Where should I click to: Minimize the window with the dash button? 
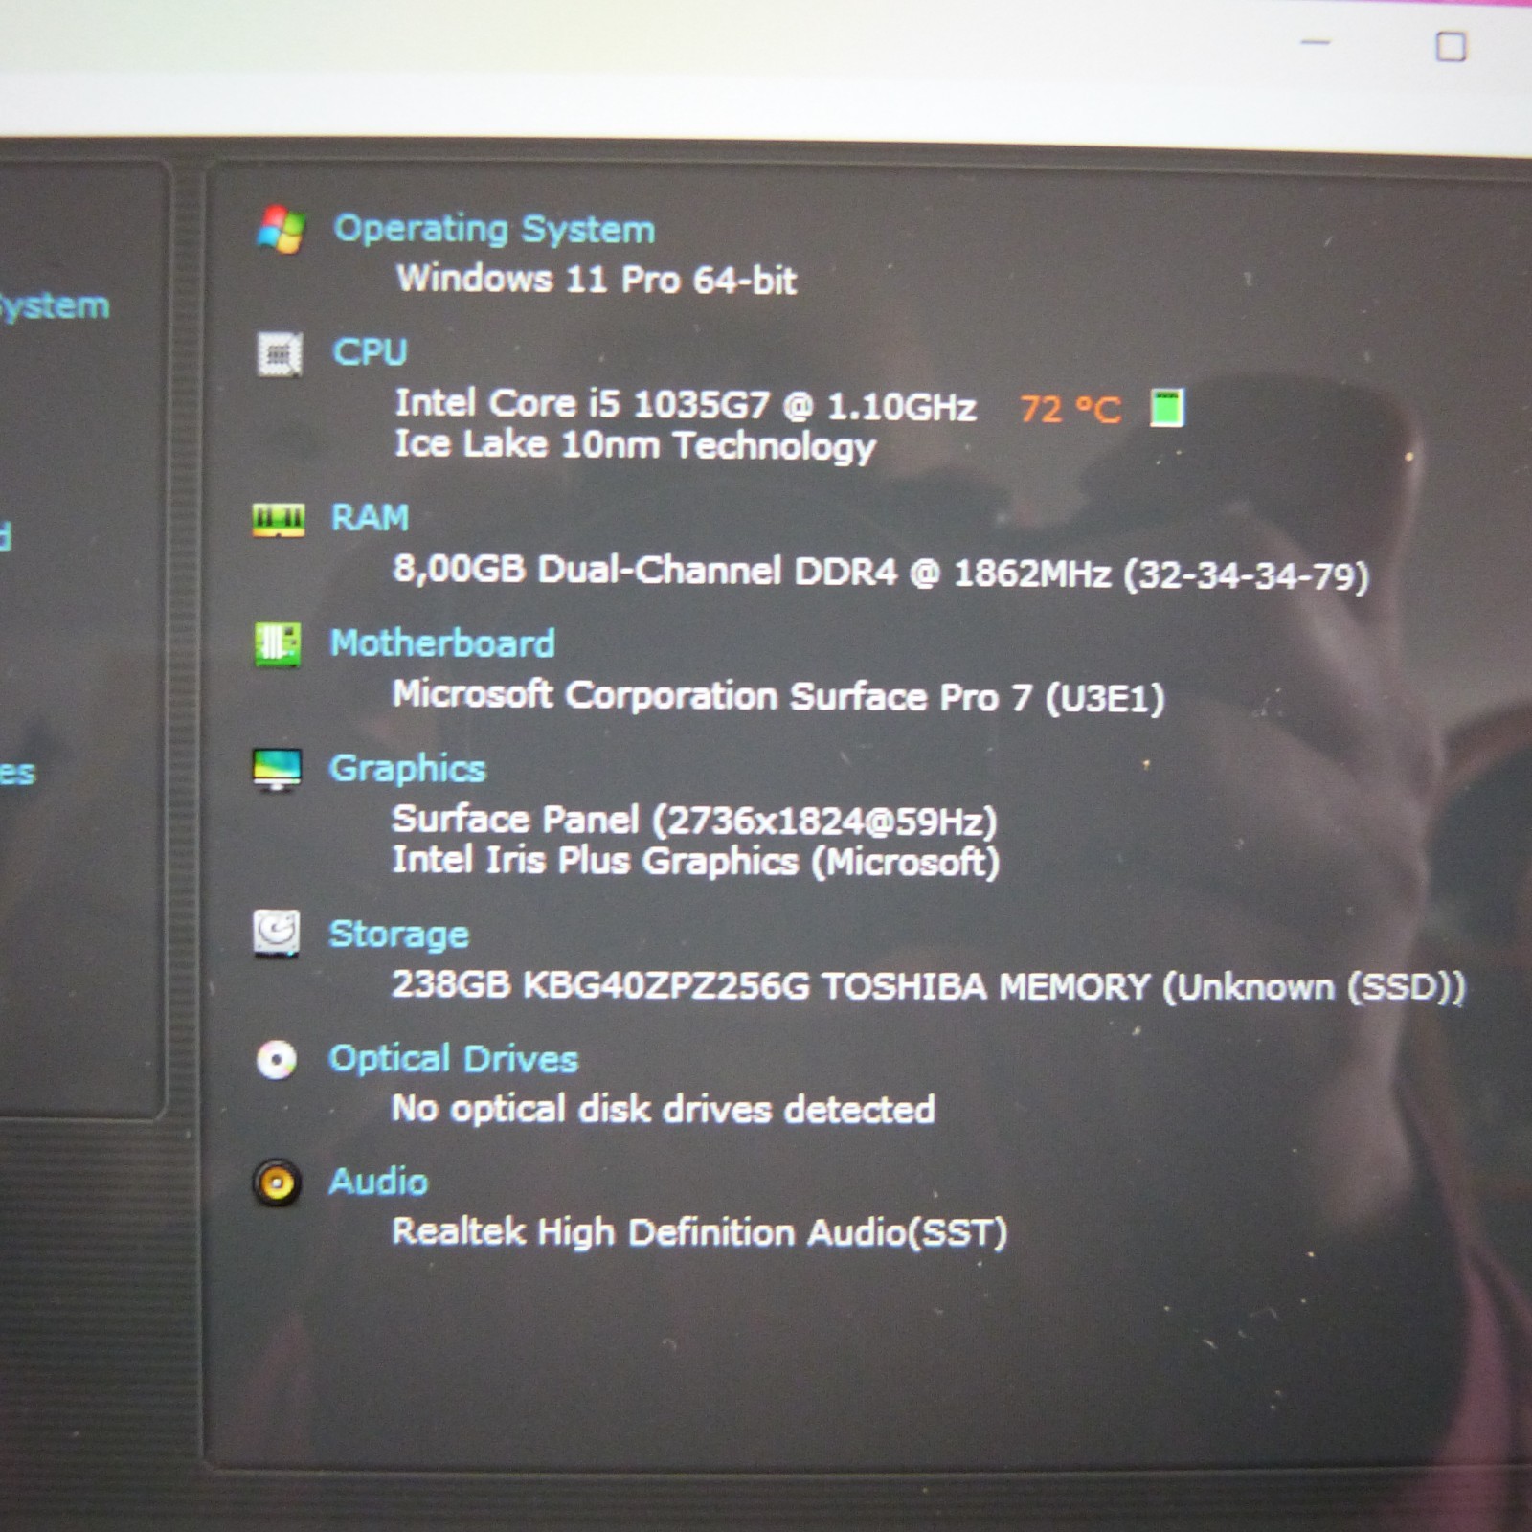pos(1317,42)
